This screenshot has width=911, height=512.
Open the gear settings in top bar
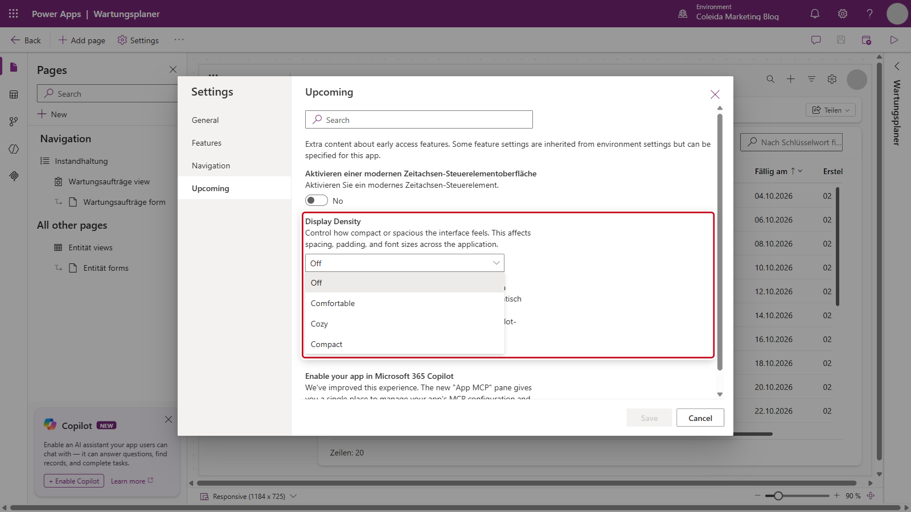click(x=843, y=14)
